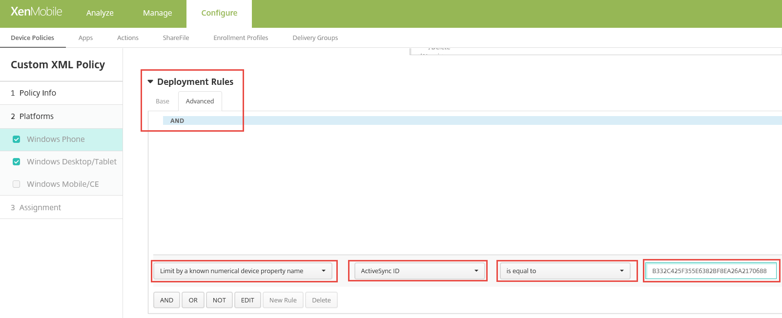The height and width of the screenshot is (318, 782).
Task: Enable the Windows Mobile/CE checkbox
Action: (17, 184)
